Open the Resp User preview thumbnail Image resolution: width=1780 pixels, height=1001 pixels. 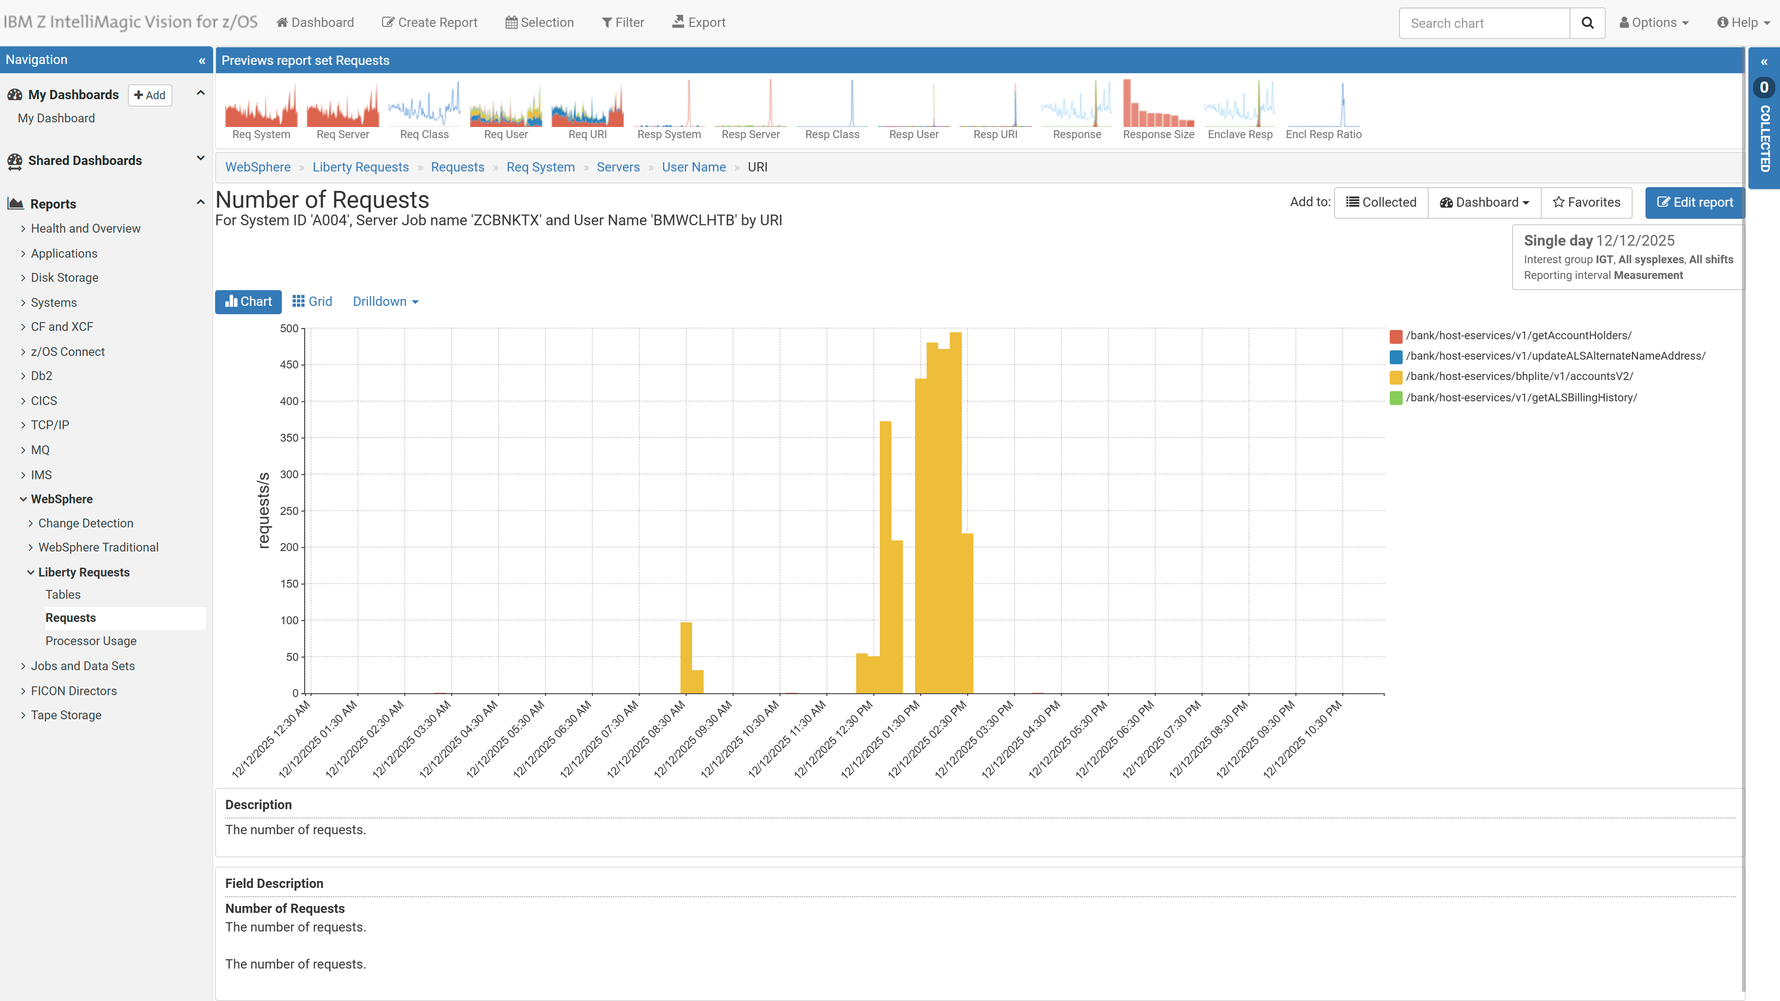pyautogui.click(x=914, y=110)
